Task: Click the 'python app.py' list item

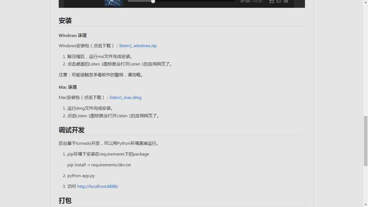Action: 81,176
